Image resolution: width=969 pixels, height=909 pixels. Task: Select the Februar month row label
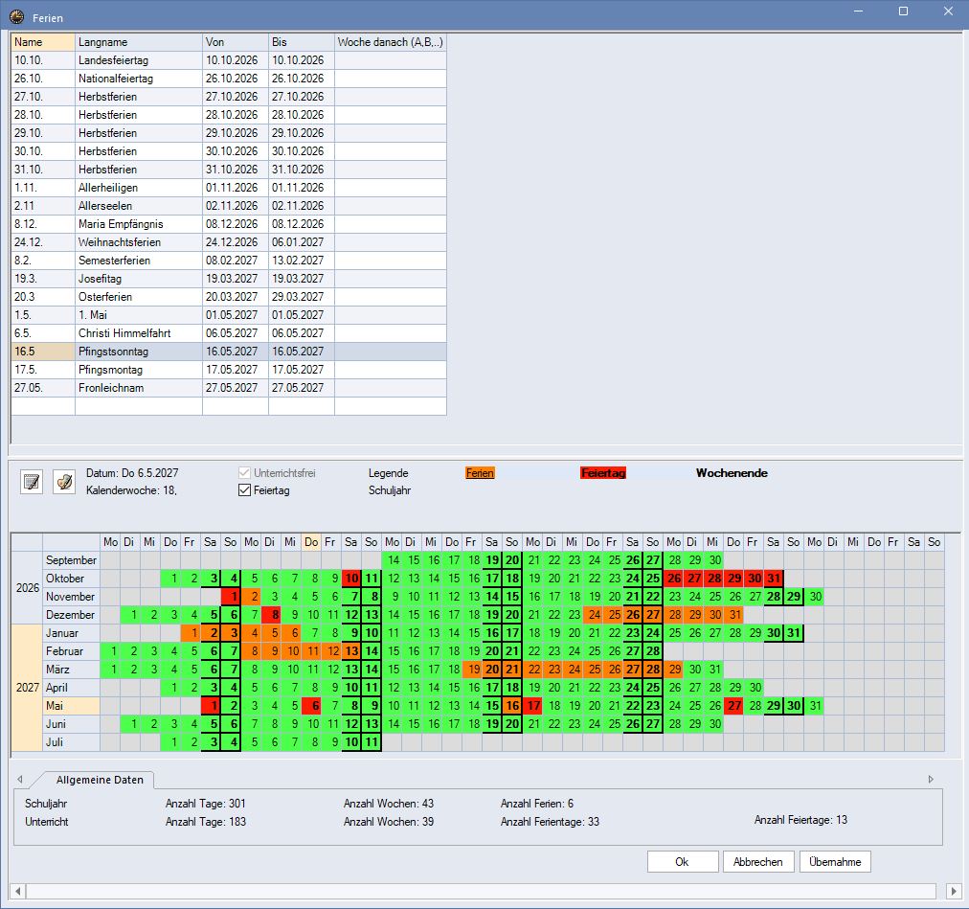click(71, 651)
